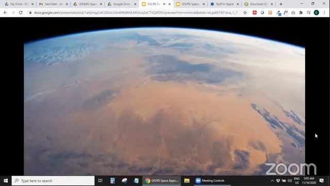This screenshot has height=186, width=330.
Task: Open the Extensions puzzle menu
Action: [x=301, y=12]
